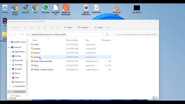Click the Paste clipboard icon in toolbar
This screenshot has width=185, height=104.
click(38, 27)
